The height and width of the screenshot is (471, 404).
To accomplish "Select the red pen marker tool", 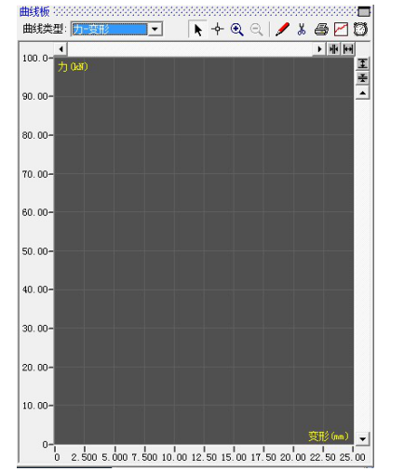I will [282, 30].
